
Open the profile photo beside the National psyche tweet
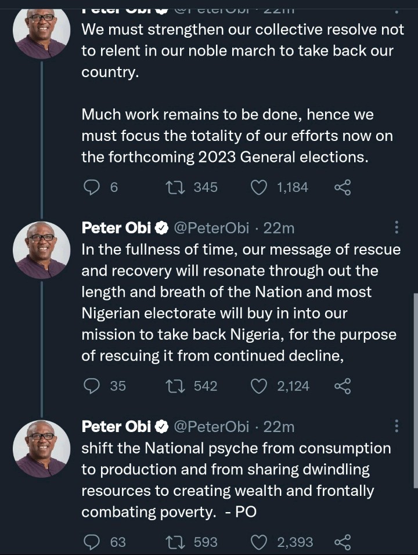[41, 448]
